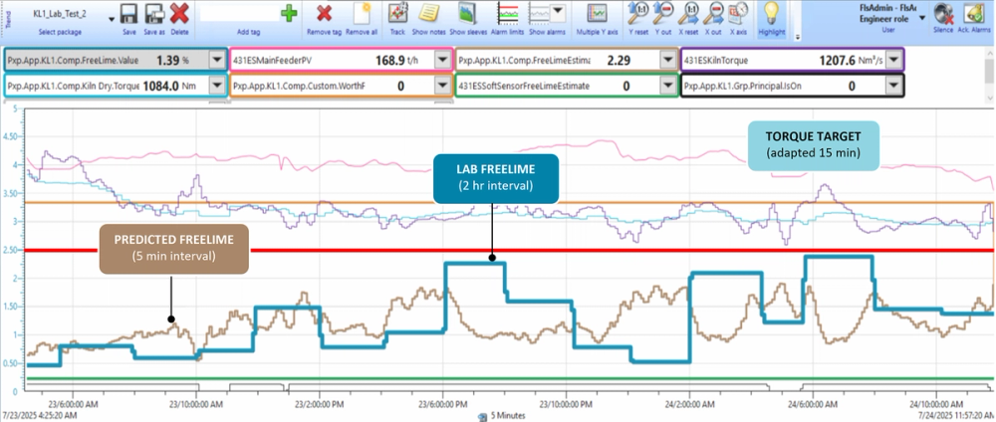Open dropdown for 431ESMainFeederPV tag

point(442,61)
